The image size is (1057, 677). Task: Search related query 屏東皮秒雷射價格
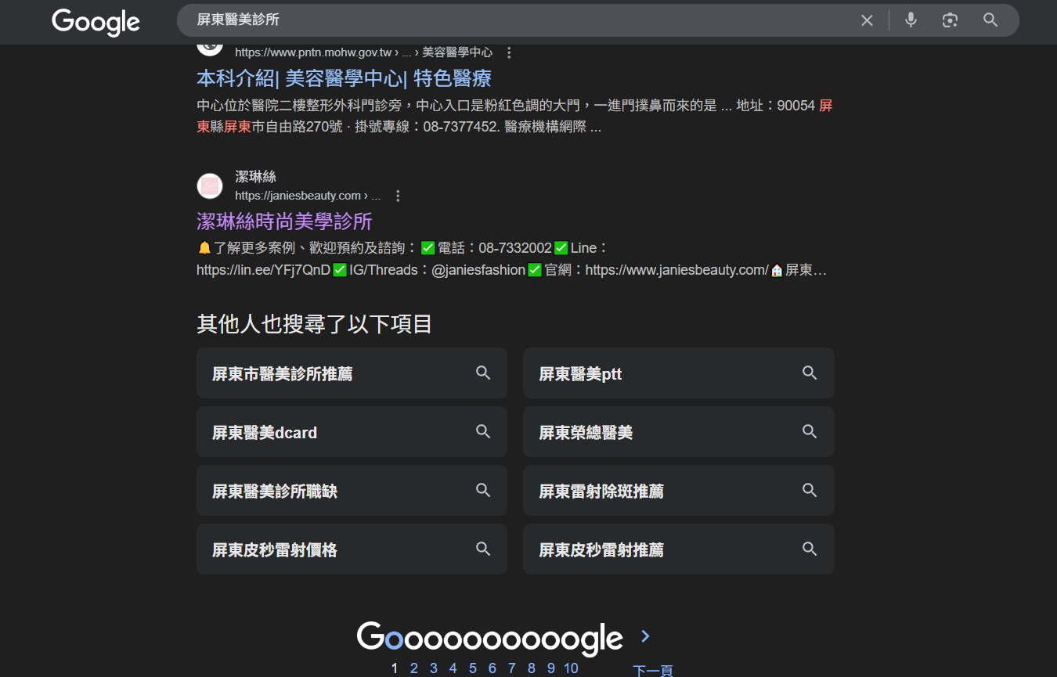pyautogui.click(x=352, y=549)
